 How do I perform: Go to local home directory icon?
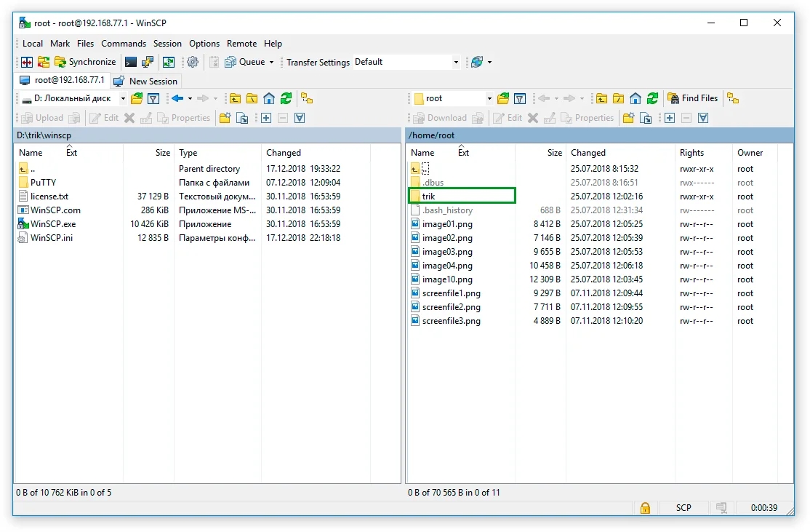pos(268,98)
